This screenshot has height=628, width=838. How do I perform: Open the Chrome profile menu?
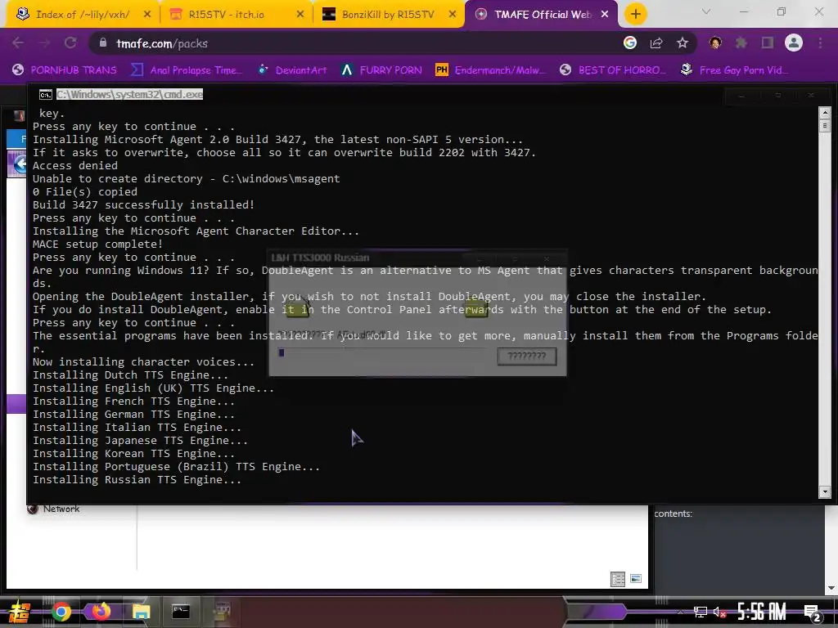click(x=794, y=43)
